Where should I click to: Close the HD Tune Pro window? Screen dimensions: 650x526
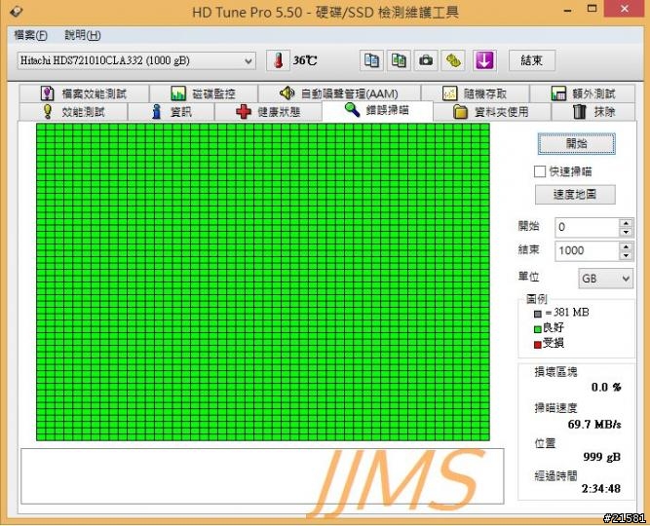click(625, 9)
